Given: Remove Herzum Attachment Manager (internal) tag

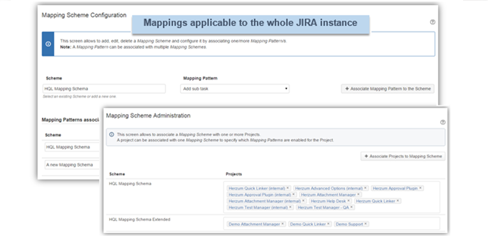Looking at the screenshot, I should point(303,201).
